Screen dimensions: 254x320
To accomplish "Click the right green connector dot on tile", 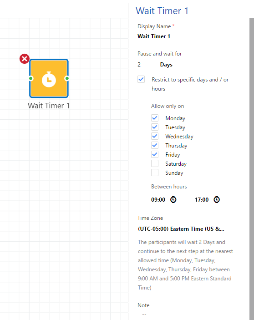I will [x=67, y=78].
